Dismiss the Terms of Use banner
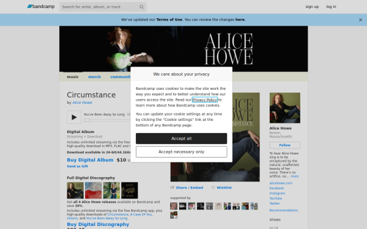Screen dimensions: 367x229 (360, 20)
